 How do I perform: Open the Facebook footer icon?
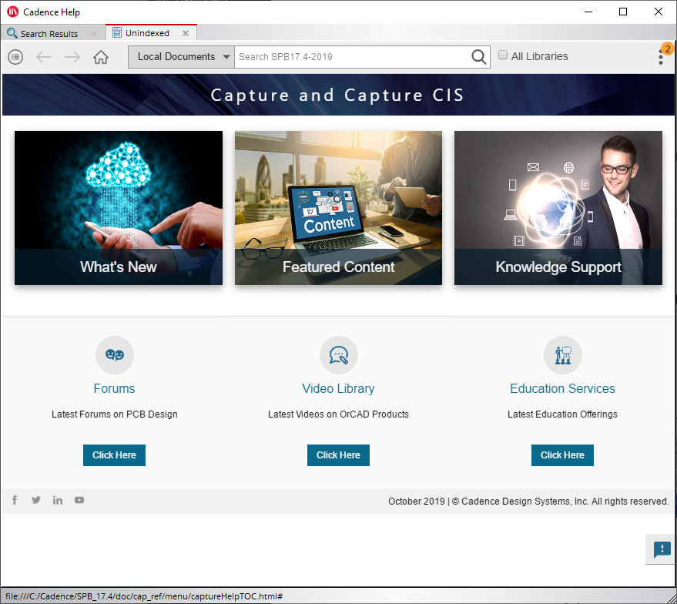[15, 500]
